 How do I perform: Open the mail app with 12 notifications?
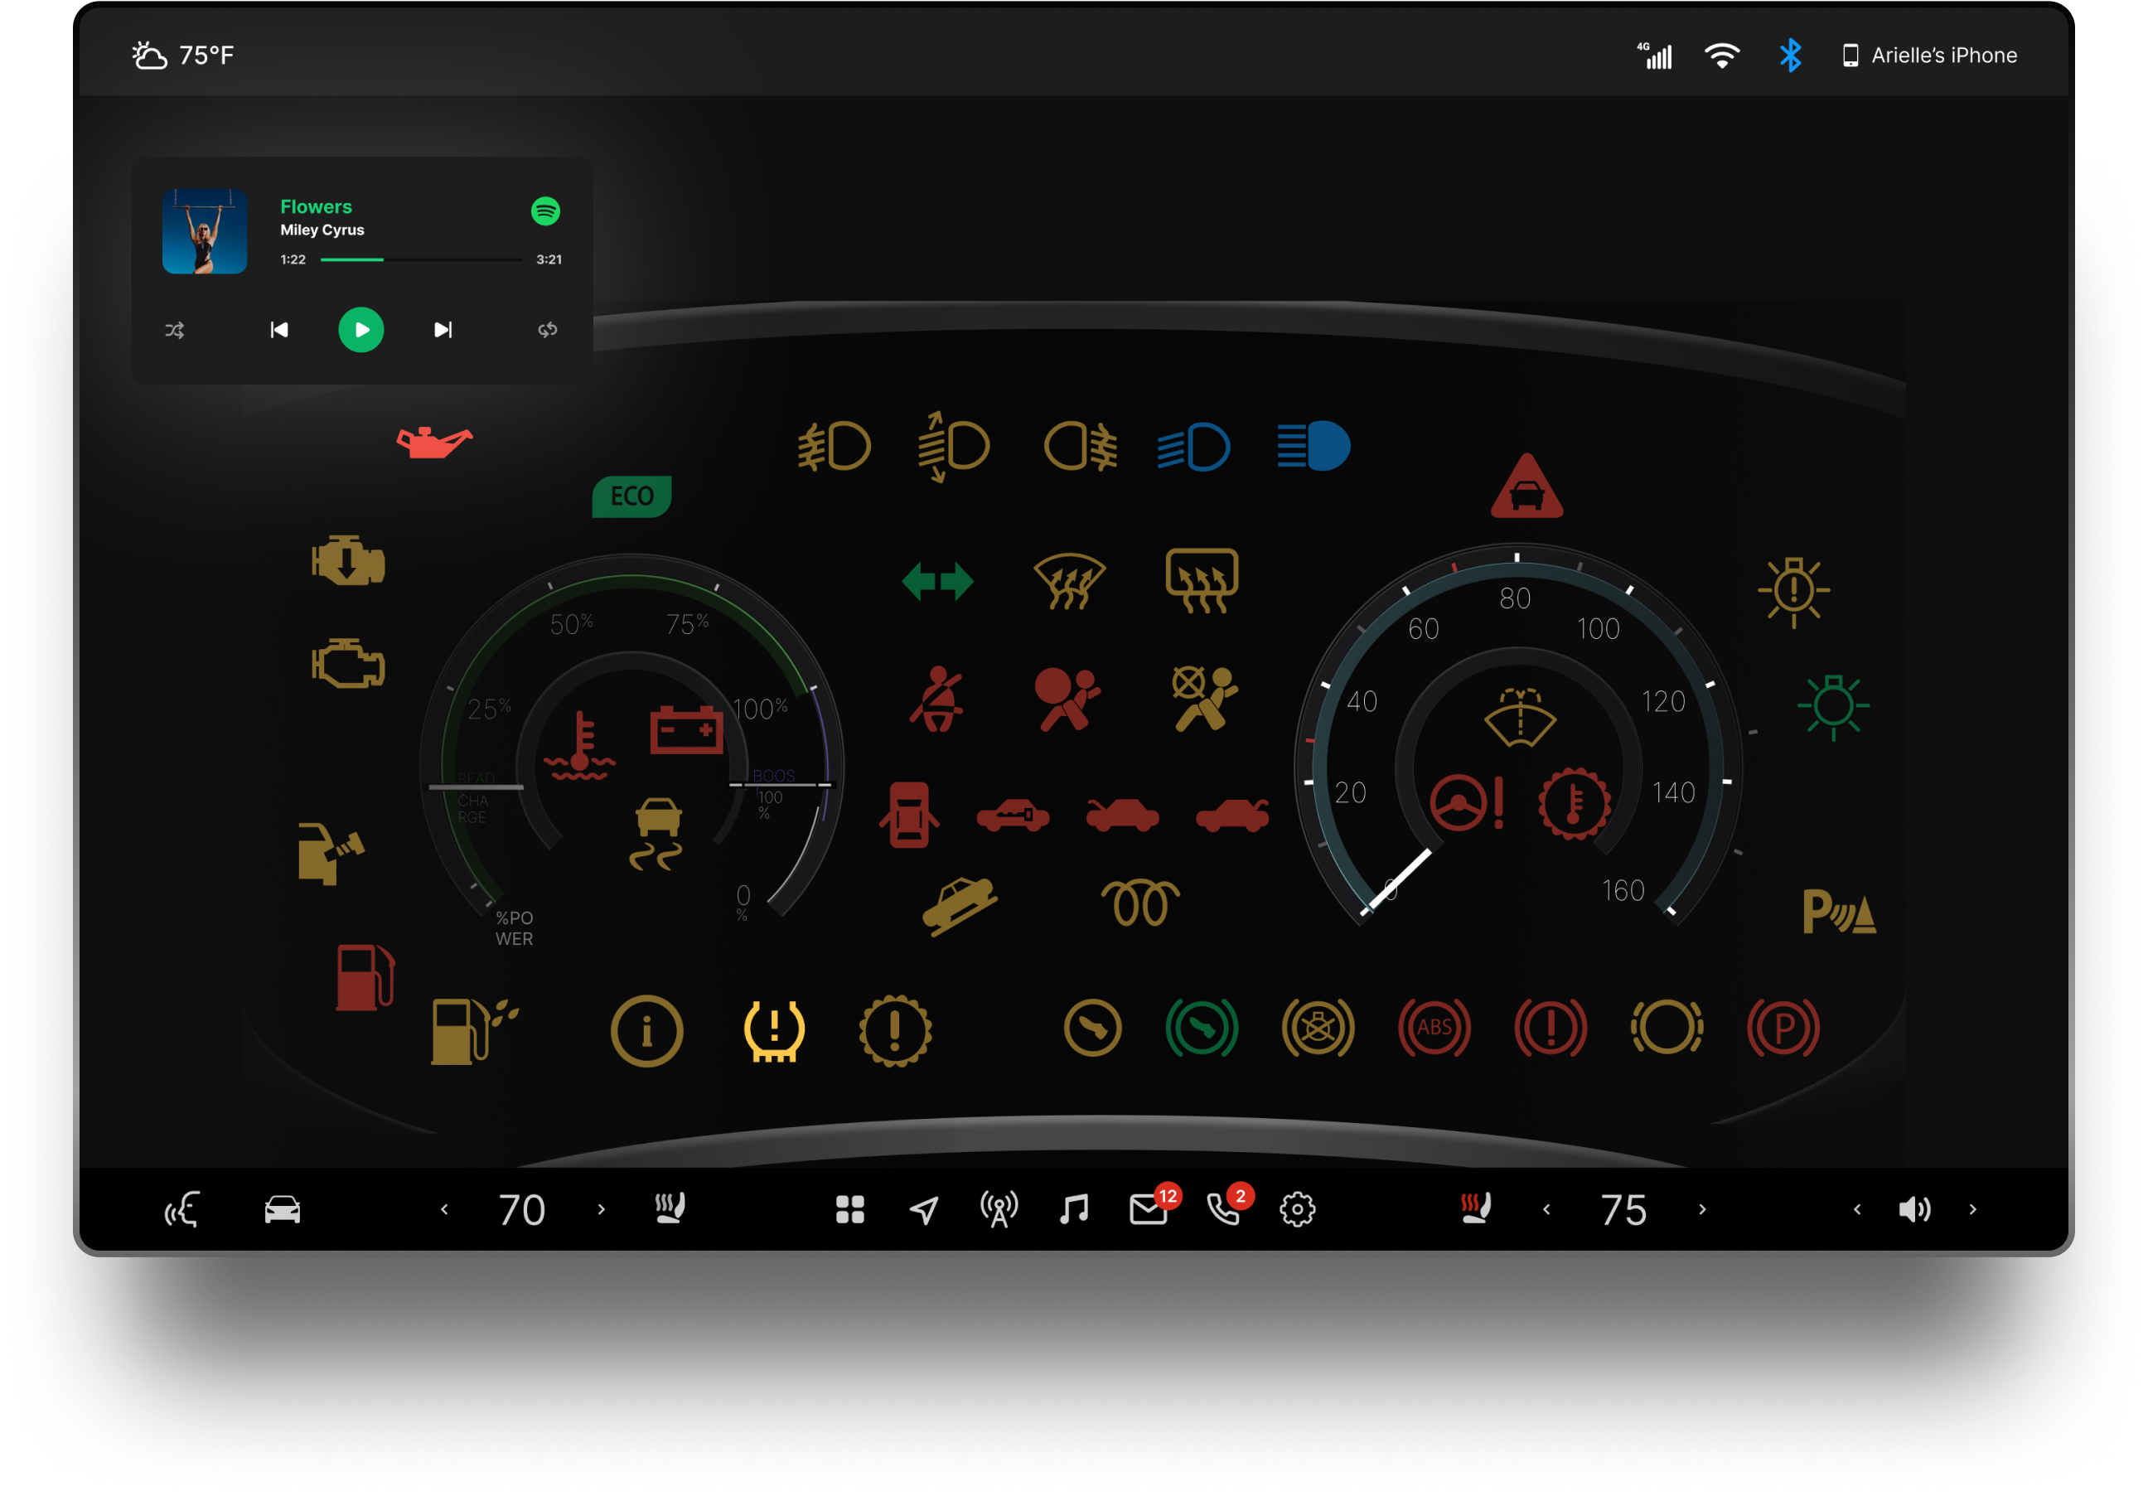pos(1148,1210)
